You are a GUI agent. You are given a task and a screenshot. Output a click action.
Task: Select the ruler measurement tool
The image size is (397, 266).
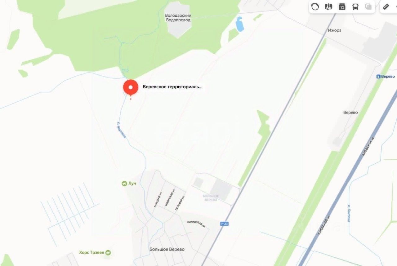pyautogui.click(x=386, y=7)
